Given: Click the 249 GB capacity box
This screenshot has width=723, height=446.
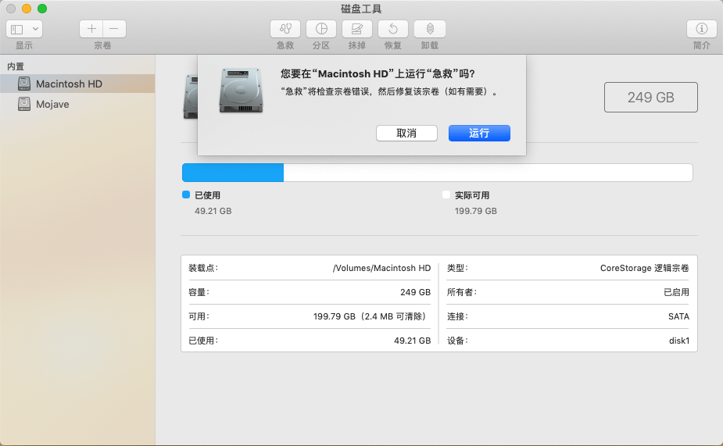Looking at the screenshot, I should pyautogui.click(x=650, y=97).
